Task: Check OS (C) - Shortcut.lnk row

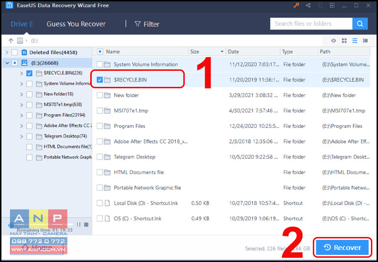Action: 100,219
